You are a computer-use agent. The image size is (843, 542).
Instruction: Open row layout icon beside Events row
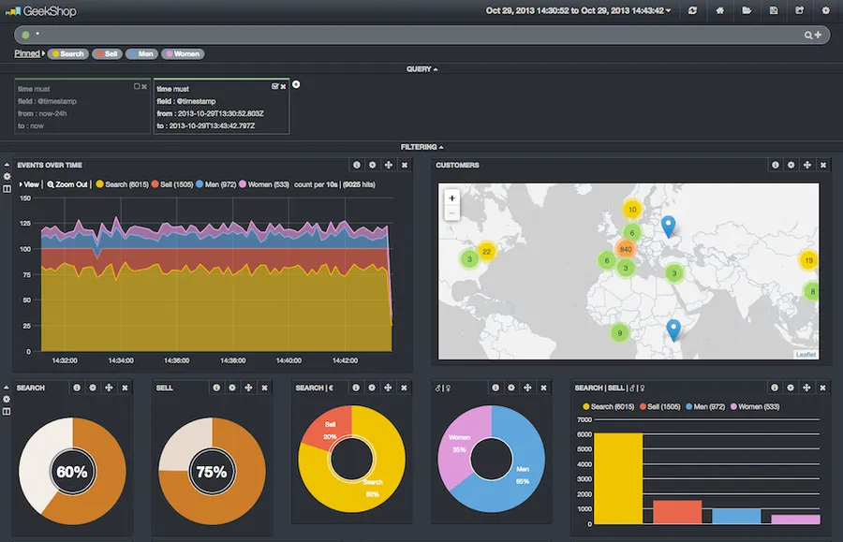pyautogui.click(x=7, y=188)
